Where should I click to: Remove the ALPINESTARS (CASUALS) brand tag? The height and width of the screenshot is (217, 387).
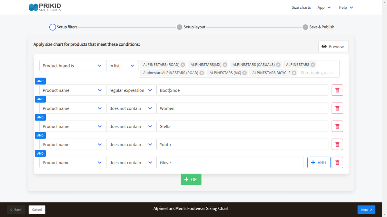pyautogui.click(x=278, y=64)
